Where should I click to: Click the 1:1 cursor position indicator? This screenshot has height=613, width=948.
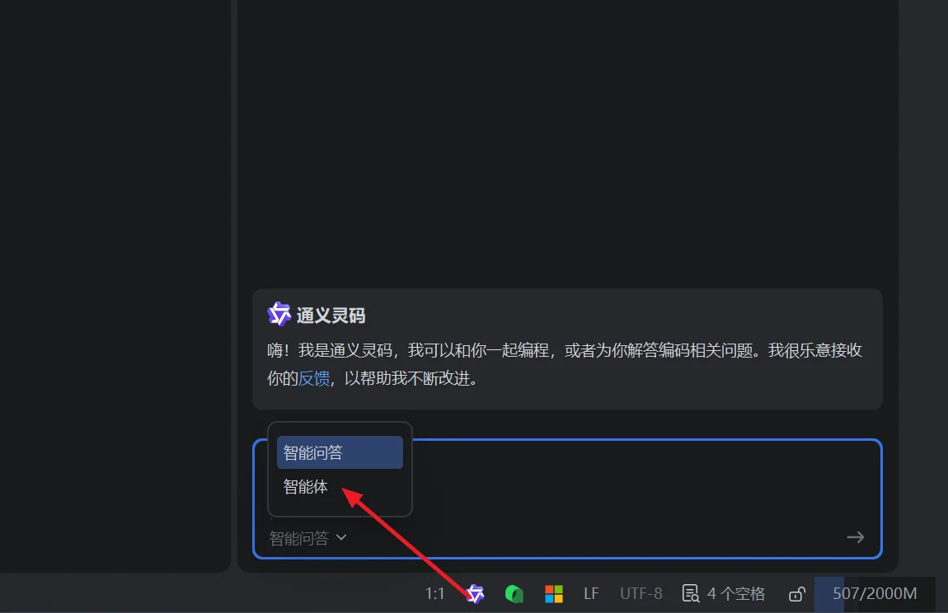[435, 594]
